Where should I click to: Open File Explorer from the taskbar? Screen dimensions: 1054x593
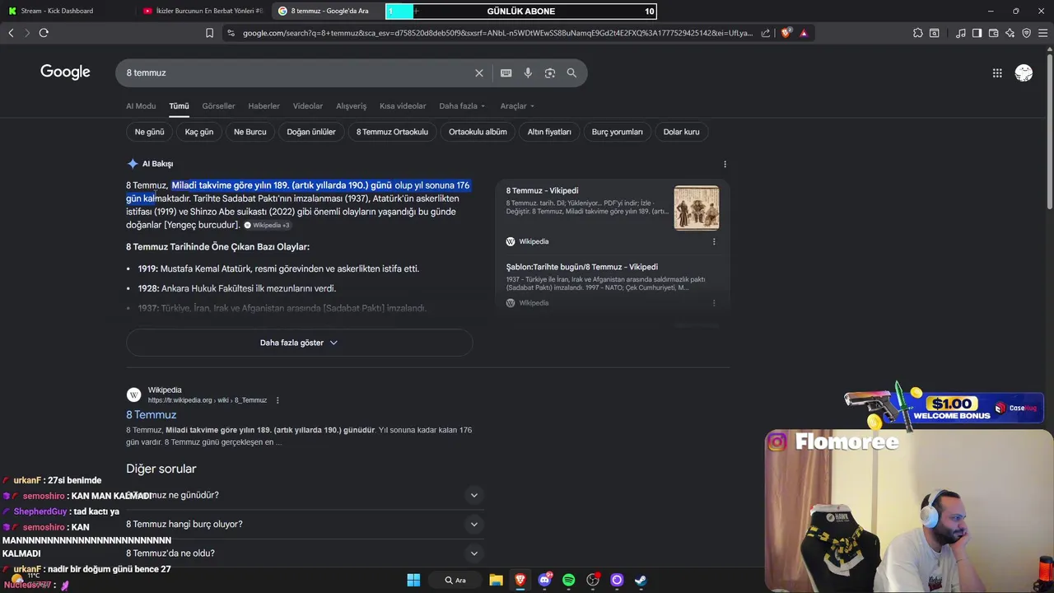click(496, 580)
